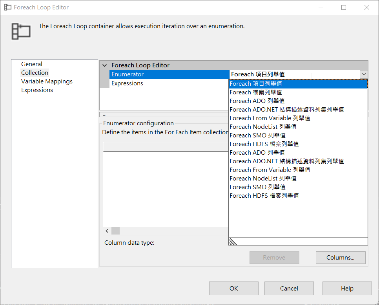Select the Collection page in left pane
This screenshot has width=379, height=305.
pos(35,73)
